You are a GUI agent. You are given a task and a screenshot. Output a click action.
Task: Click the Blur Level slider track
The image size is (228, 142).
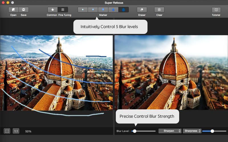coord(145,131)
